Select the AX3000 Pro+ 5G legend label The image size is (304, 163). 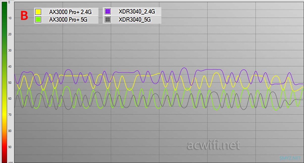click(68, 19)
